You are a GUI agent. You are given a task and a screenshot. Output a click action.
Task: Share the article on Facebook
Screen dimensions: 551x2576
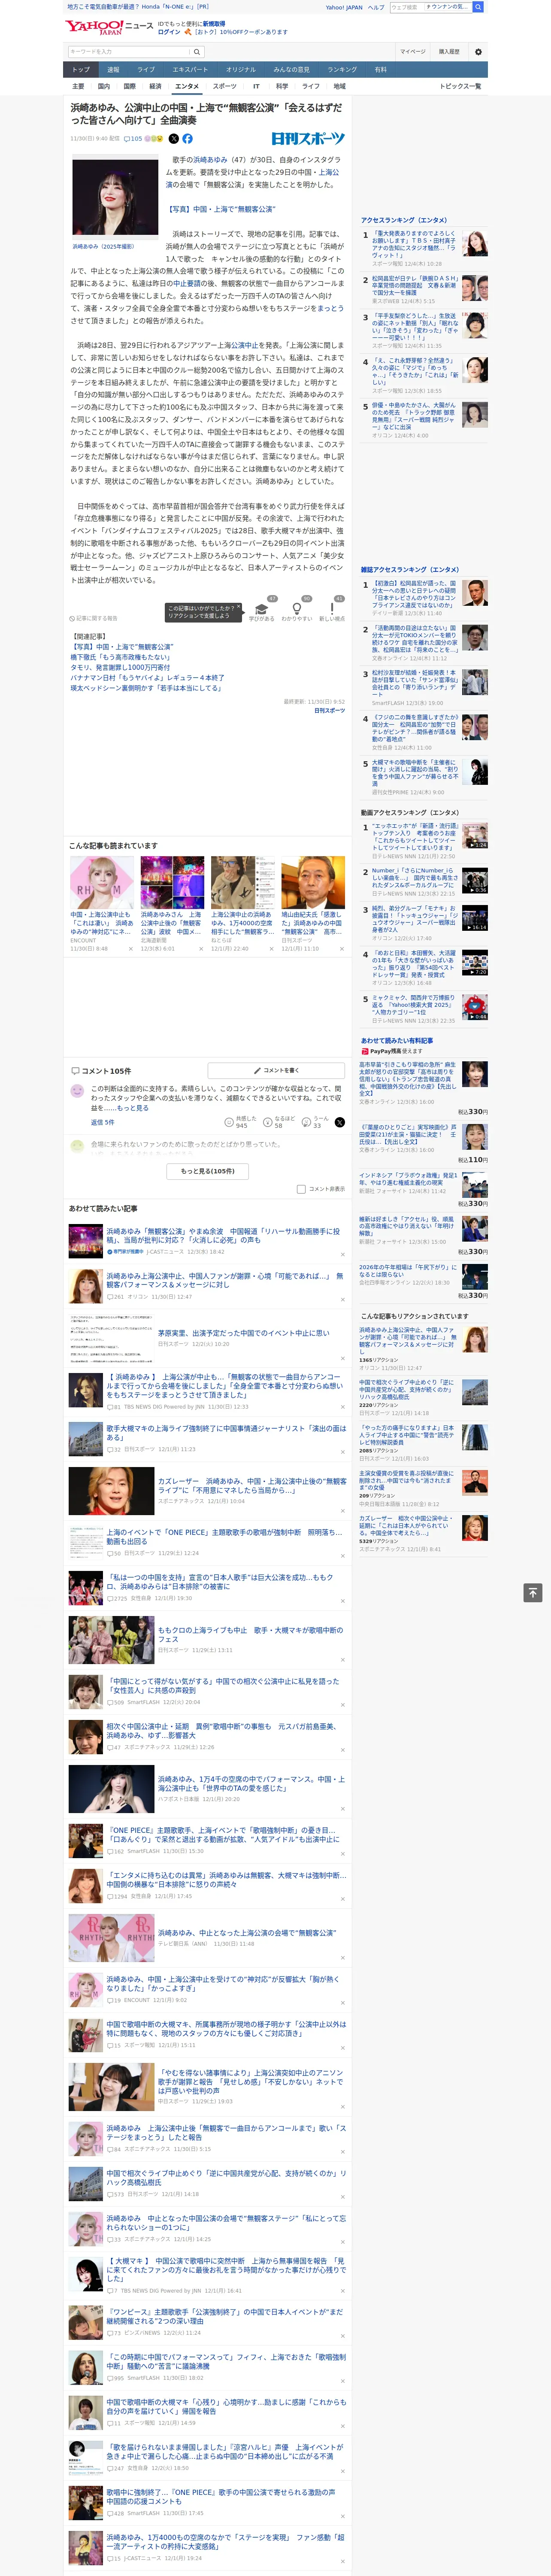187,139
